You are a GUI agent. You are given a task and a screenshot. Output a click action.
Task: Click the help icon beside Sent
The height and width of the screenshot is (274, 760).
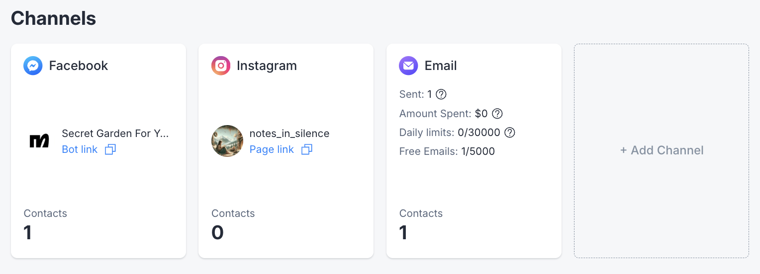tap(441, 94)
